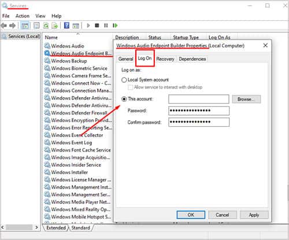Click the Restart Service green icon
The width and height of the screenshot is (289, 240).
pyautogui.click(x=115, y=25)
